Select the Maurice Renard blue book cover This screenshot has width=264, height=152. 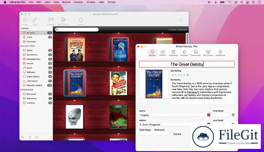[x=119, y=50]
